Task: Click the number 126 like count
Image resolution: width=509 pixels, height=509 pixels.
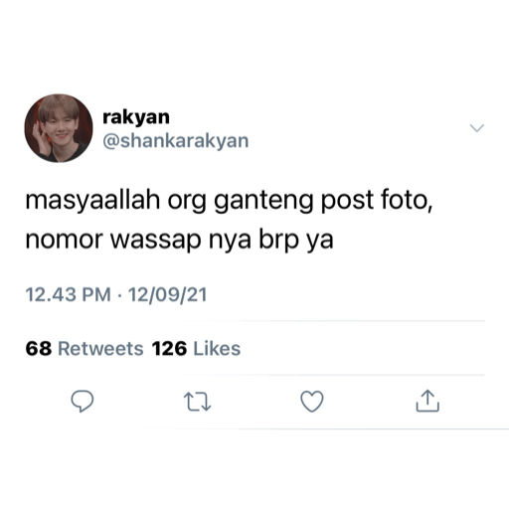Action: 169,349
